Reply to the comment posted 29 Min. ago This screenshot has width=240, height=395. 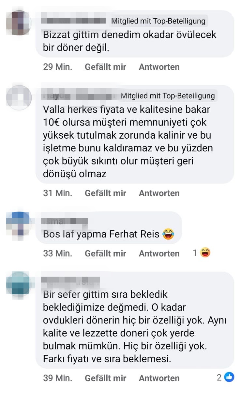coord(159,67)
